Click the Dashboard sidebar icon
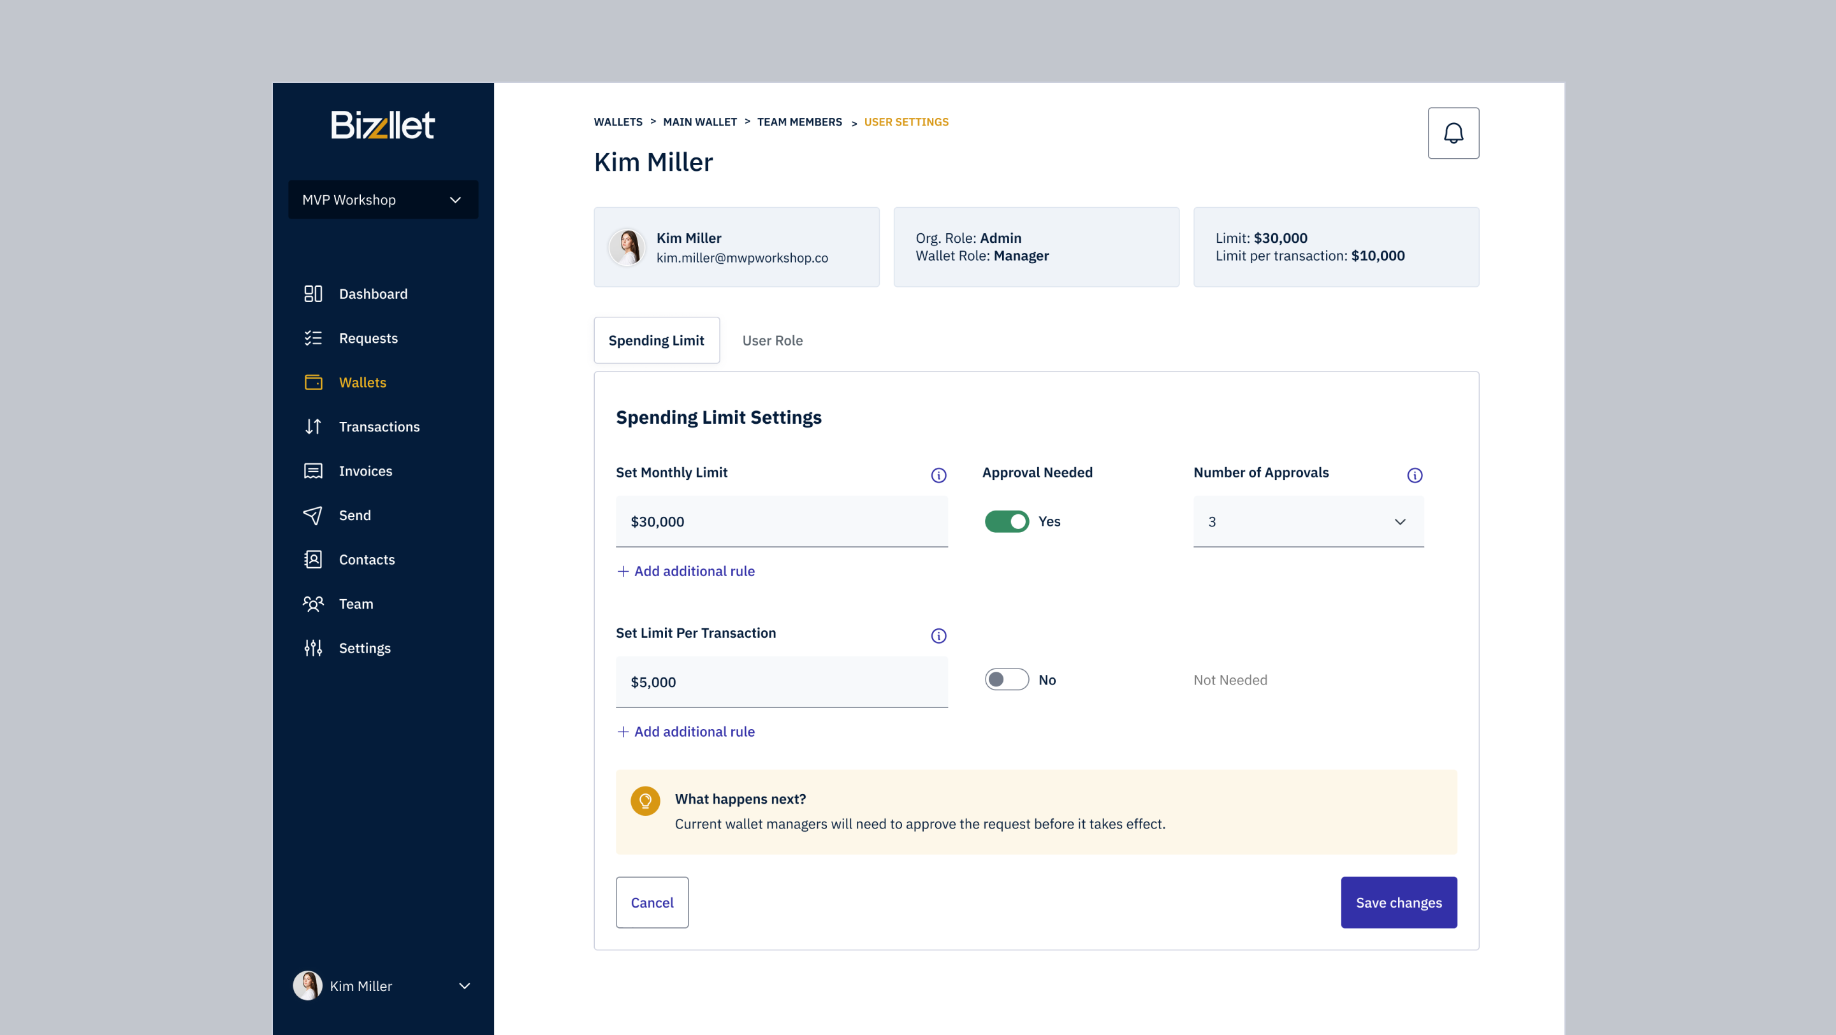1836x1035 pixels. [x=313, y=293]
